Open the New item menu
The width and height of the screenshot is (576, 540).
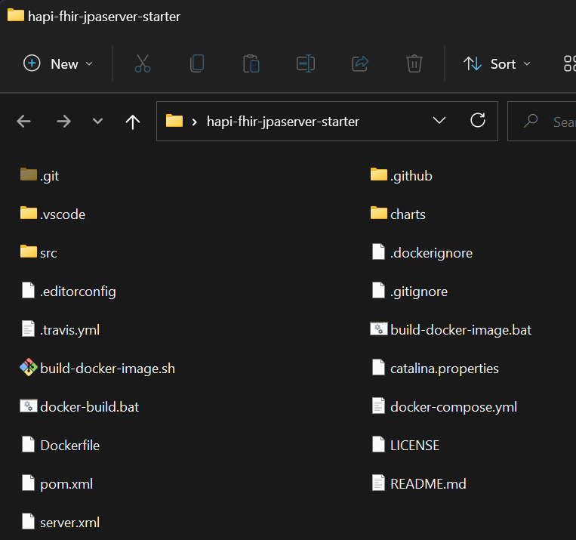[57, 63]
